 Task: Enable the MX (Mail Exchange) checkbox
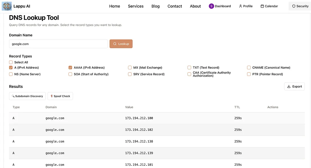tap(130, 68)
